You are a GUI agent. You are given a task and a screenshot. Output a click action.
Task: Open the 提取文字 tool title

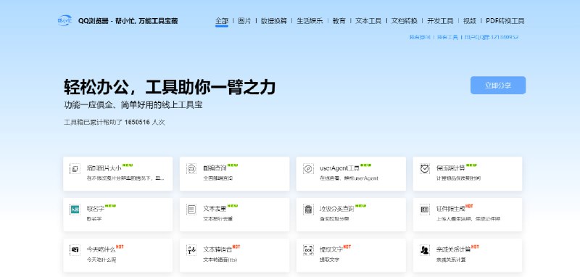click(331, 249)
